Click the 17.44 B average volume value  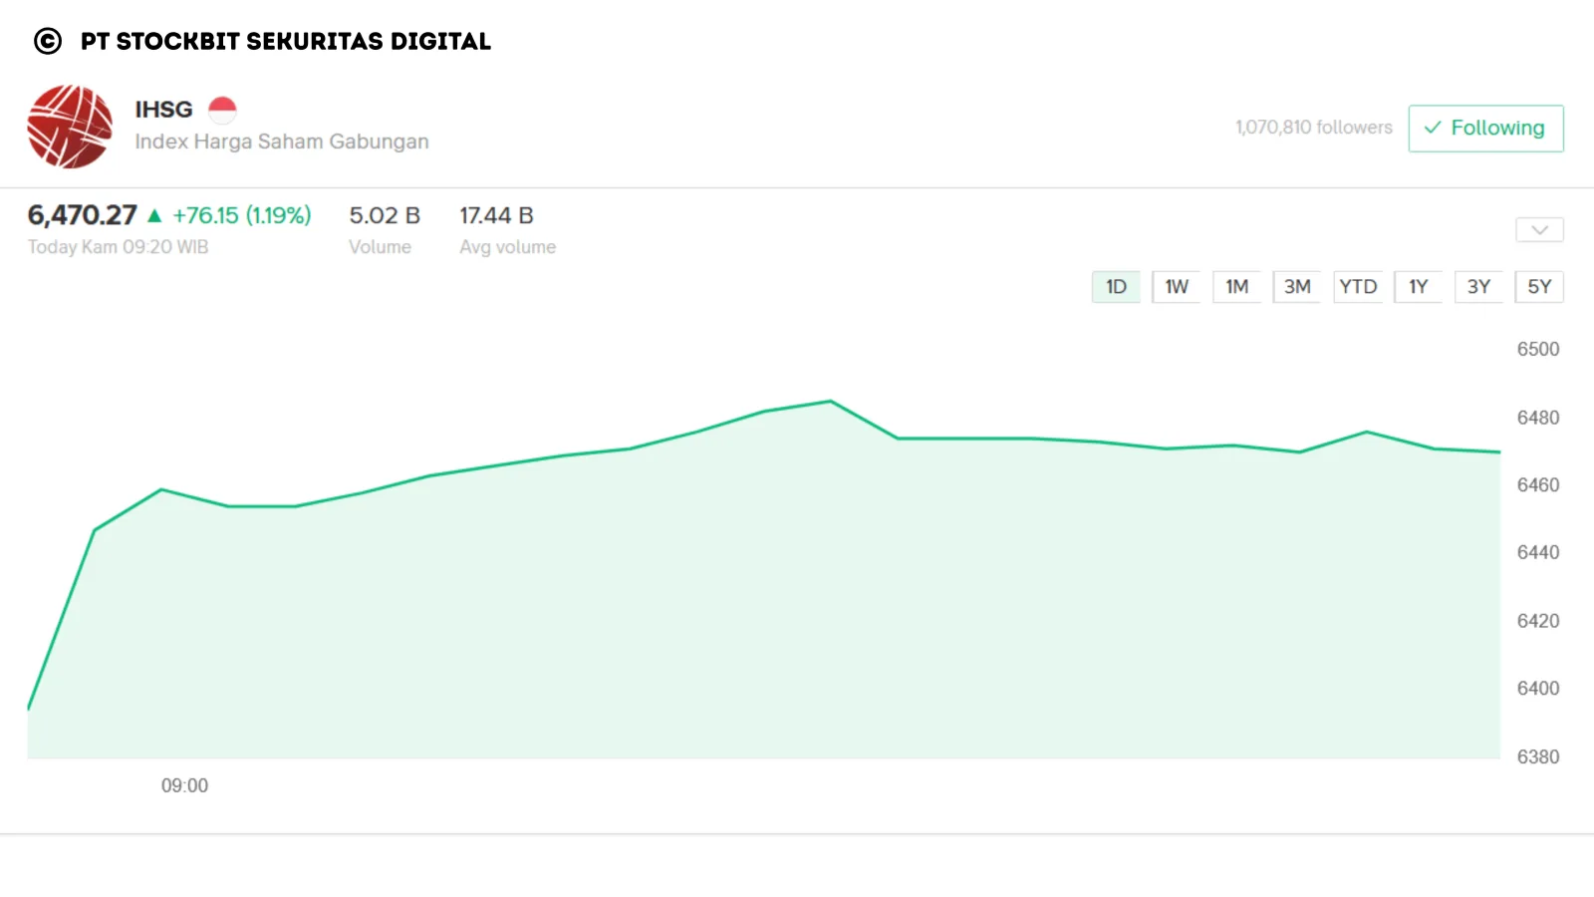click(496, 215)
